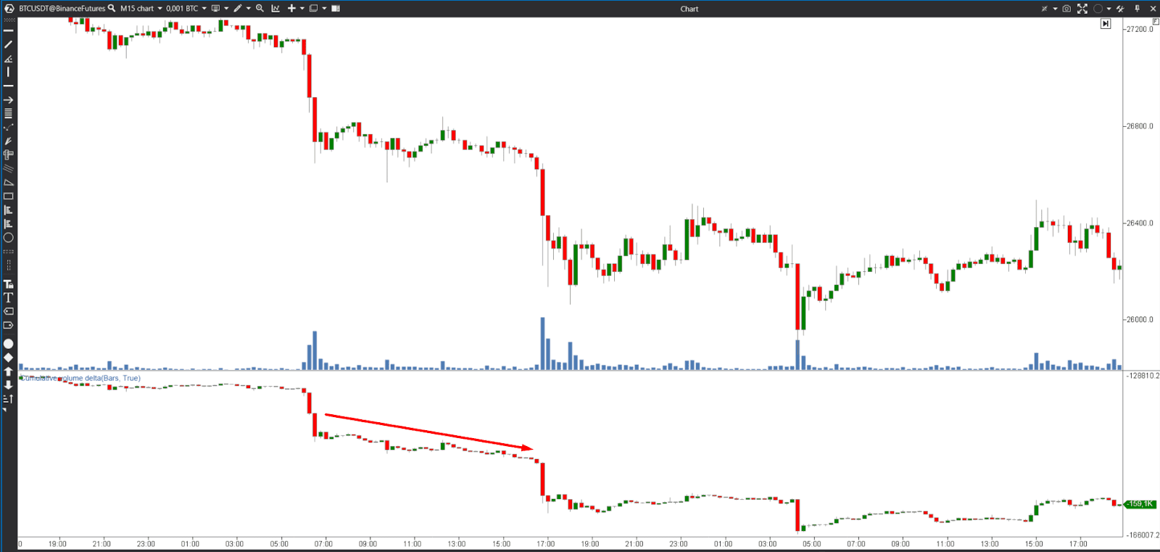Select the brush drawing tool
Image resolution: width=1160 pixels, height=552 pixels.
(x=9, y=141)
